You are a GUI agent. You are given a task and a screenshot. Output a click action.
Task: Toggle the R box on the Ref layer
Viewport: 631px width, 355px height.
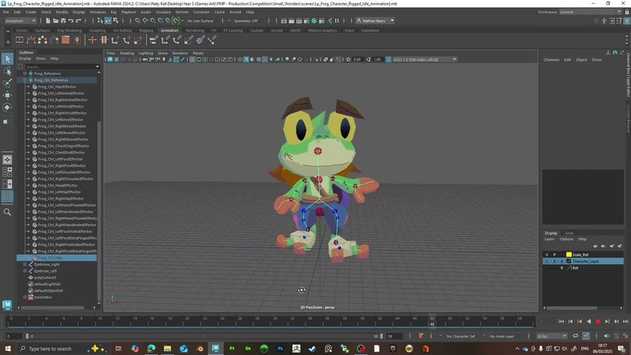562,268
